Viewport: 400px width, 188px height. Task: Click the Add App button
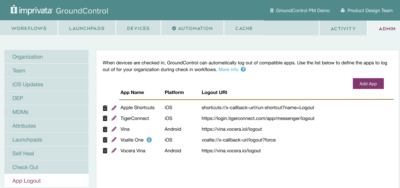tap(368, 84)
